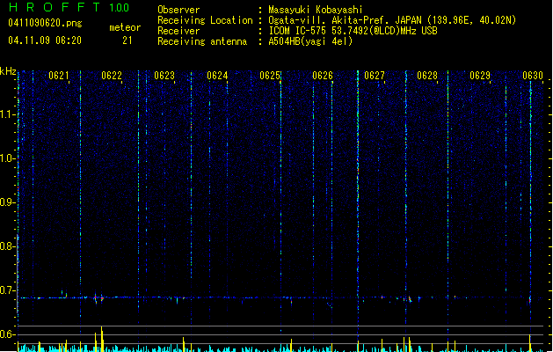
Task: Click the ICOM IC-575 receiver text
Action: (x=353, y=31)
